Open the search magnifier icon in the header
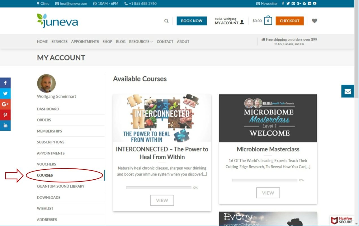The image size is (359, 226). (166, 21)
